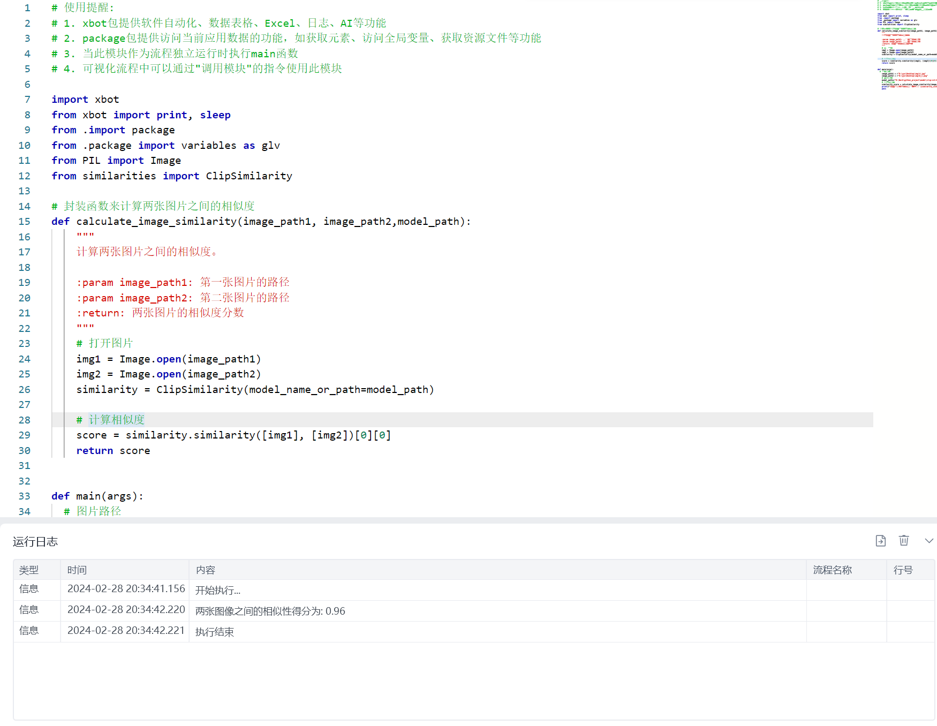Place cursor on calculate_image_similarity function name

(156, 222)
